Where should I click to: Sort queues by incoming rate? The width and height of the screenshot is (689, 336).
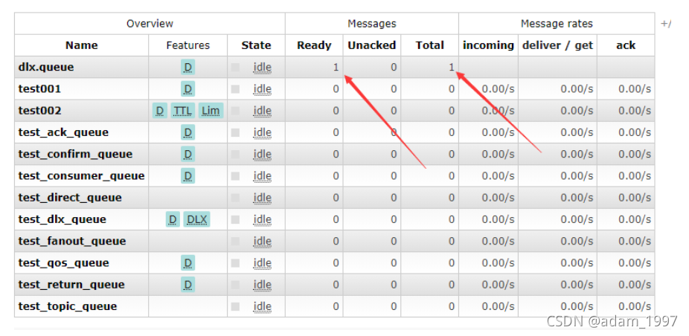point(488,45)
